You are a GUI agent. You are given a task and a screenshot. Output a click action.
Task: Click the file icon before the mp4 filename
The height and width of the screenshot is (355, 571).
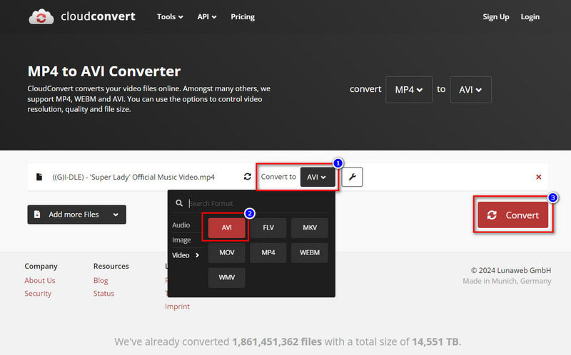pyautogui.click(x=39, y=177)
